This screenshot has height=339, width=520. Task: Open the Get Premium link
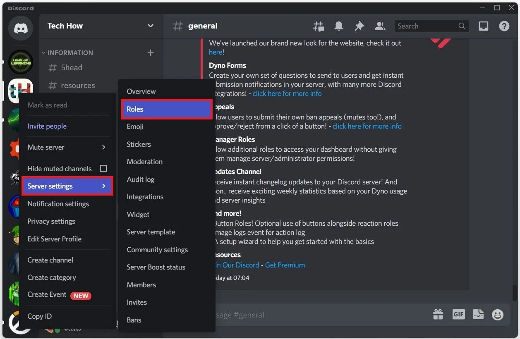(285, 265)
